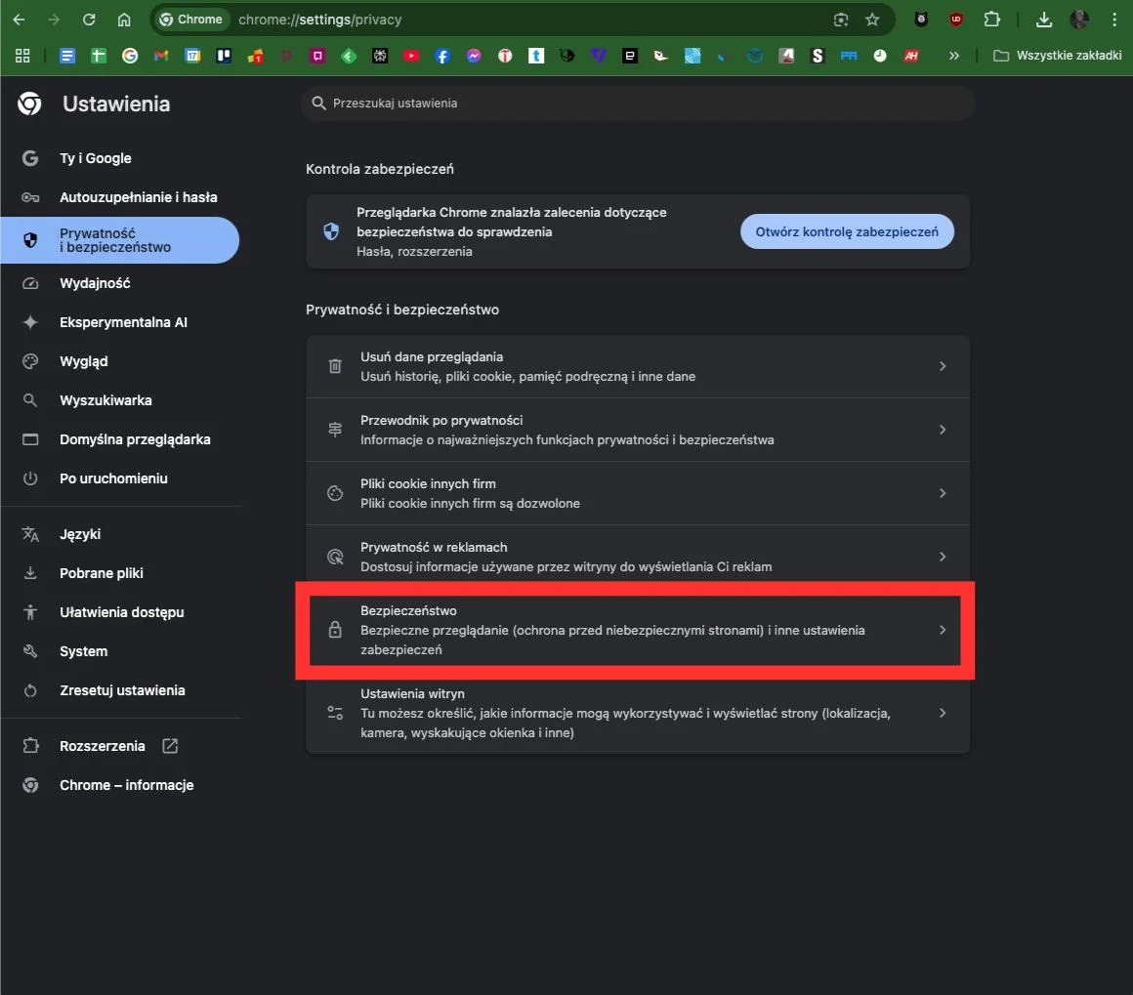Click Otwórz kontrolę zabezpieczeń button
Screen dimensions: 1133x995
click(x=847, y=231)
